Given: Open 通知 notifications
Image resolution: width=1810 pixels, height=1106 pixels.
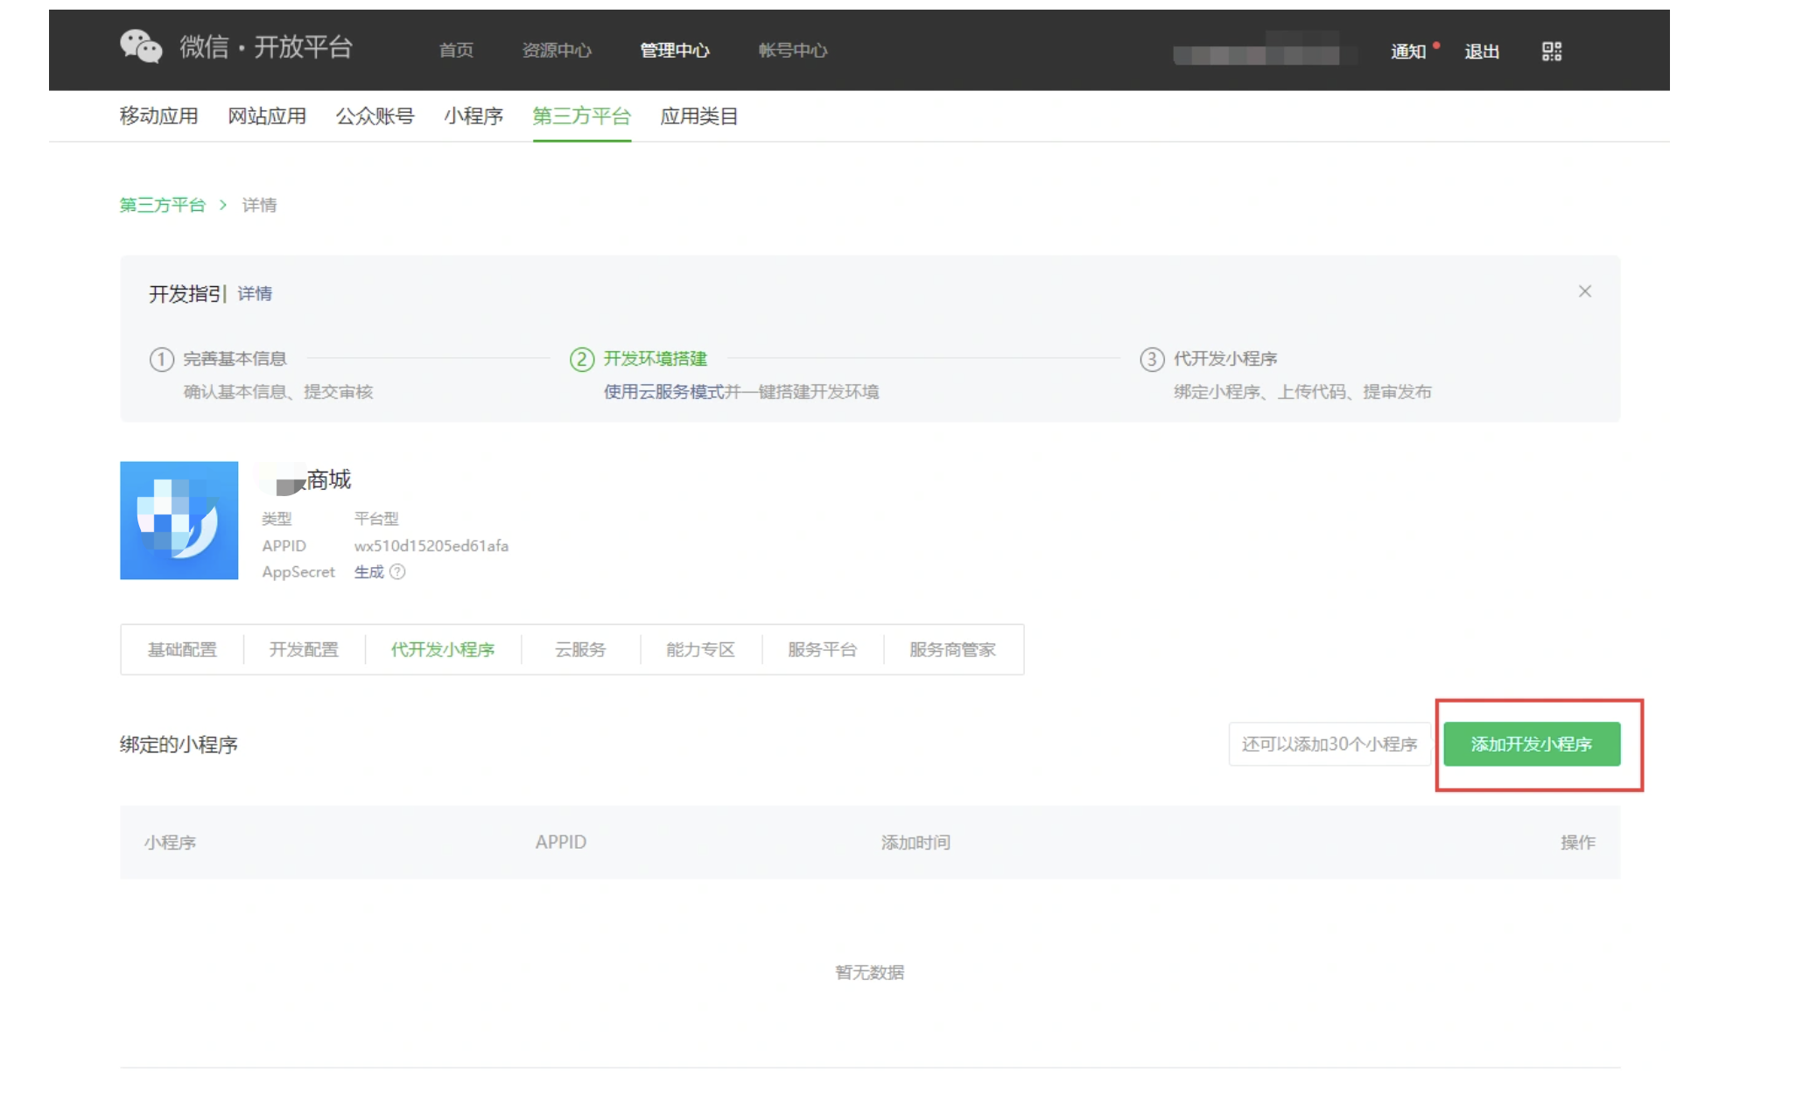Looking at the screenshot, I should tap(1408, 52).
